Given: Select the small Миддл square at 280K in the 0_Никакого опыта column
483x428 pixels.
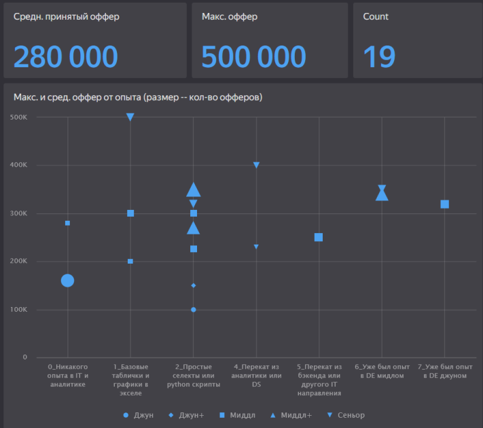Looking at the screenshot, I should (67, 223).
